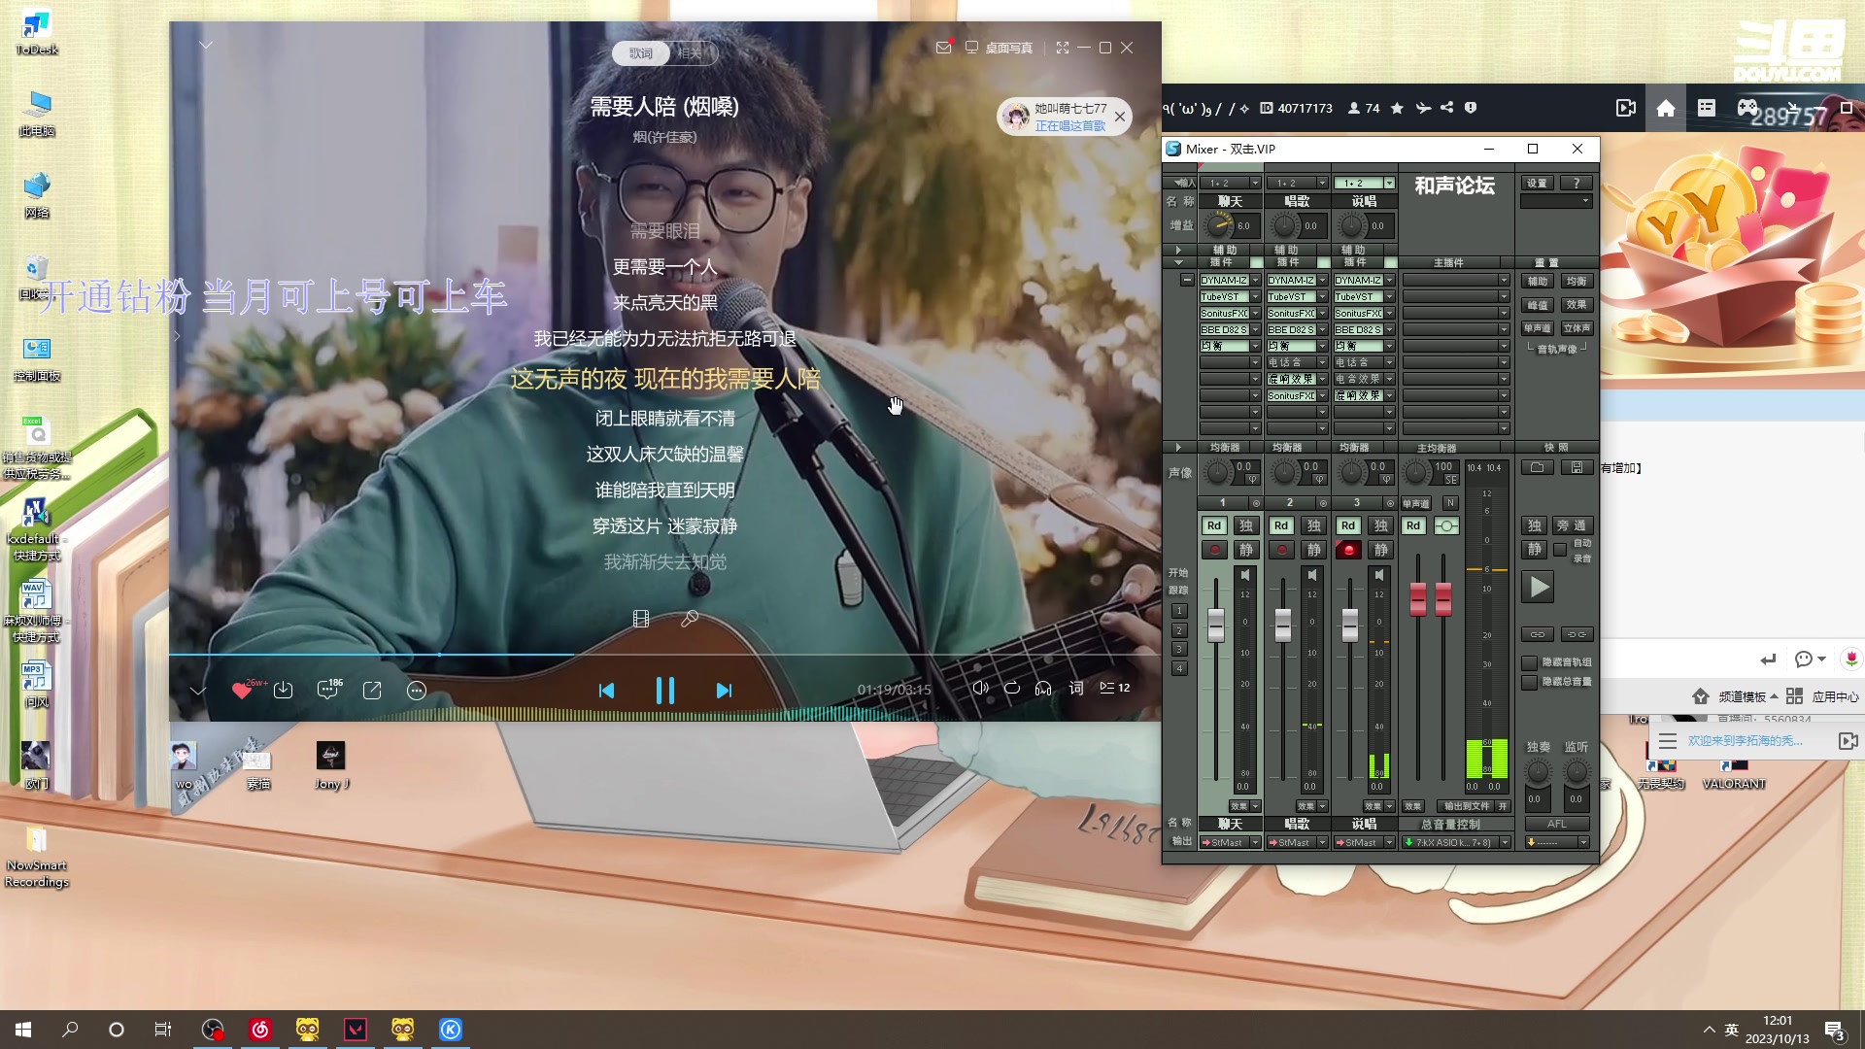Switch to the 歌词 tab

641,53
